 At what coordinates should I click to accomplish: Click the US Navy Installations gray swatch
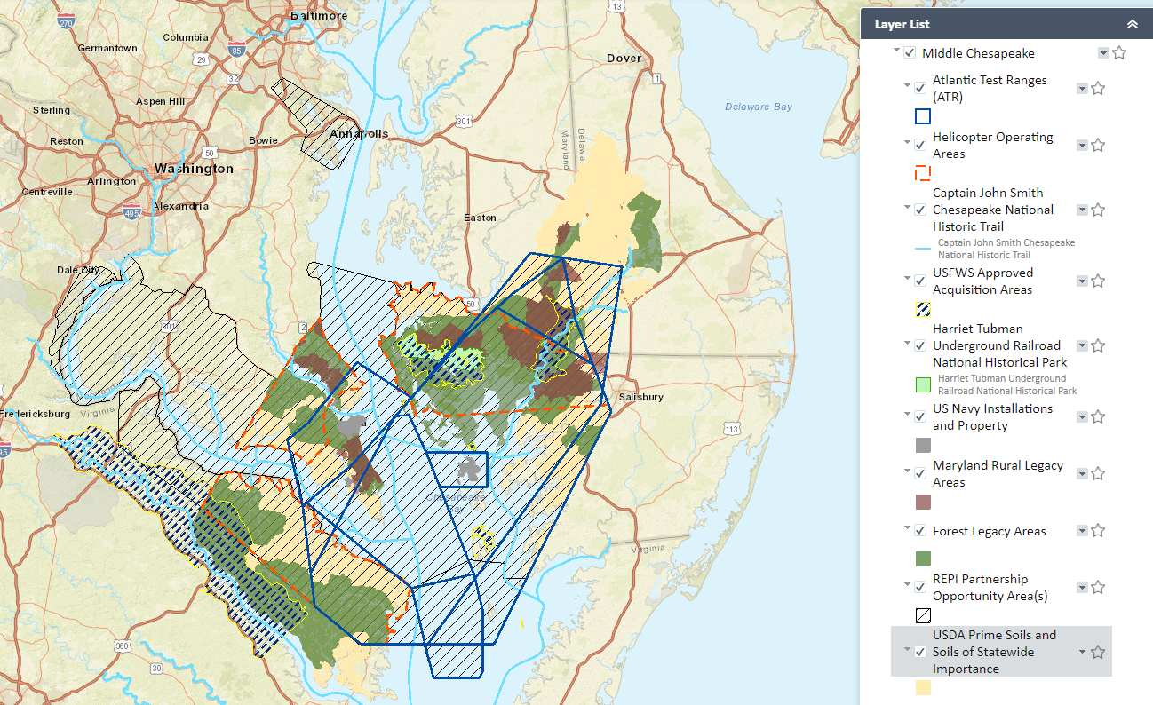[923, 445]
